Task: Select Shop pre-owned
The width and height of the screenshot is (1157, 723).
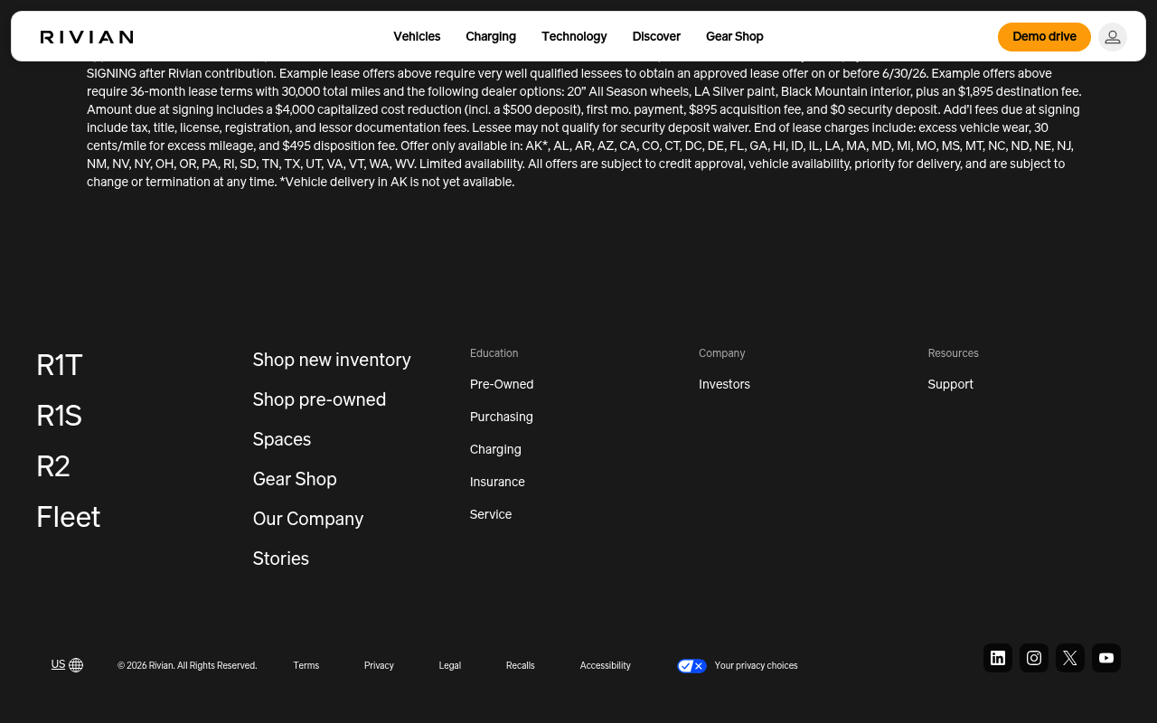Action: (x=319, y=399)
